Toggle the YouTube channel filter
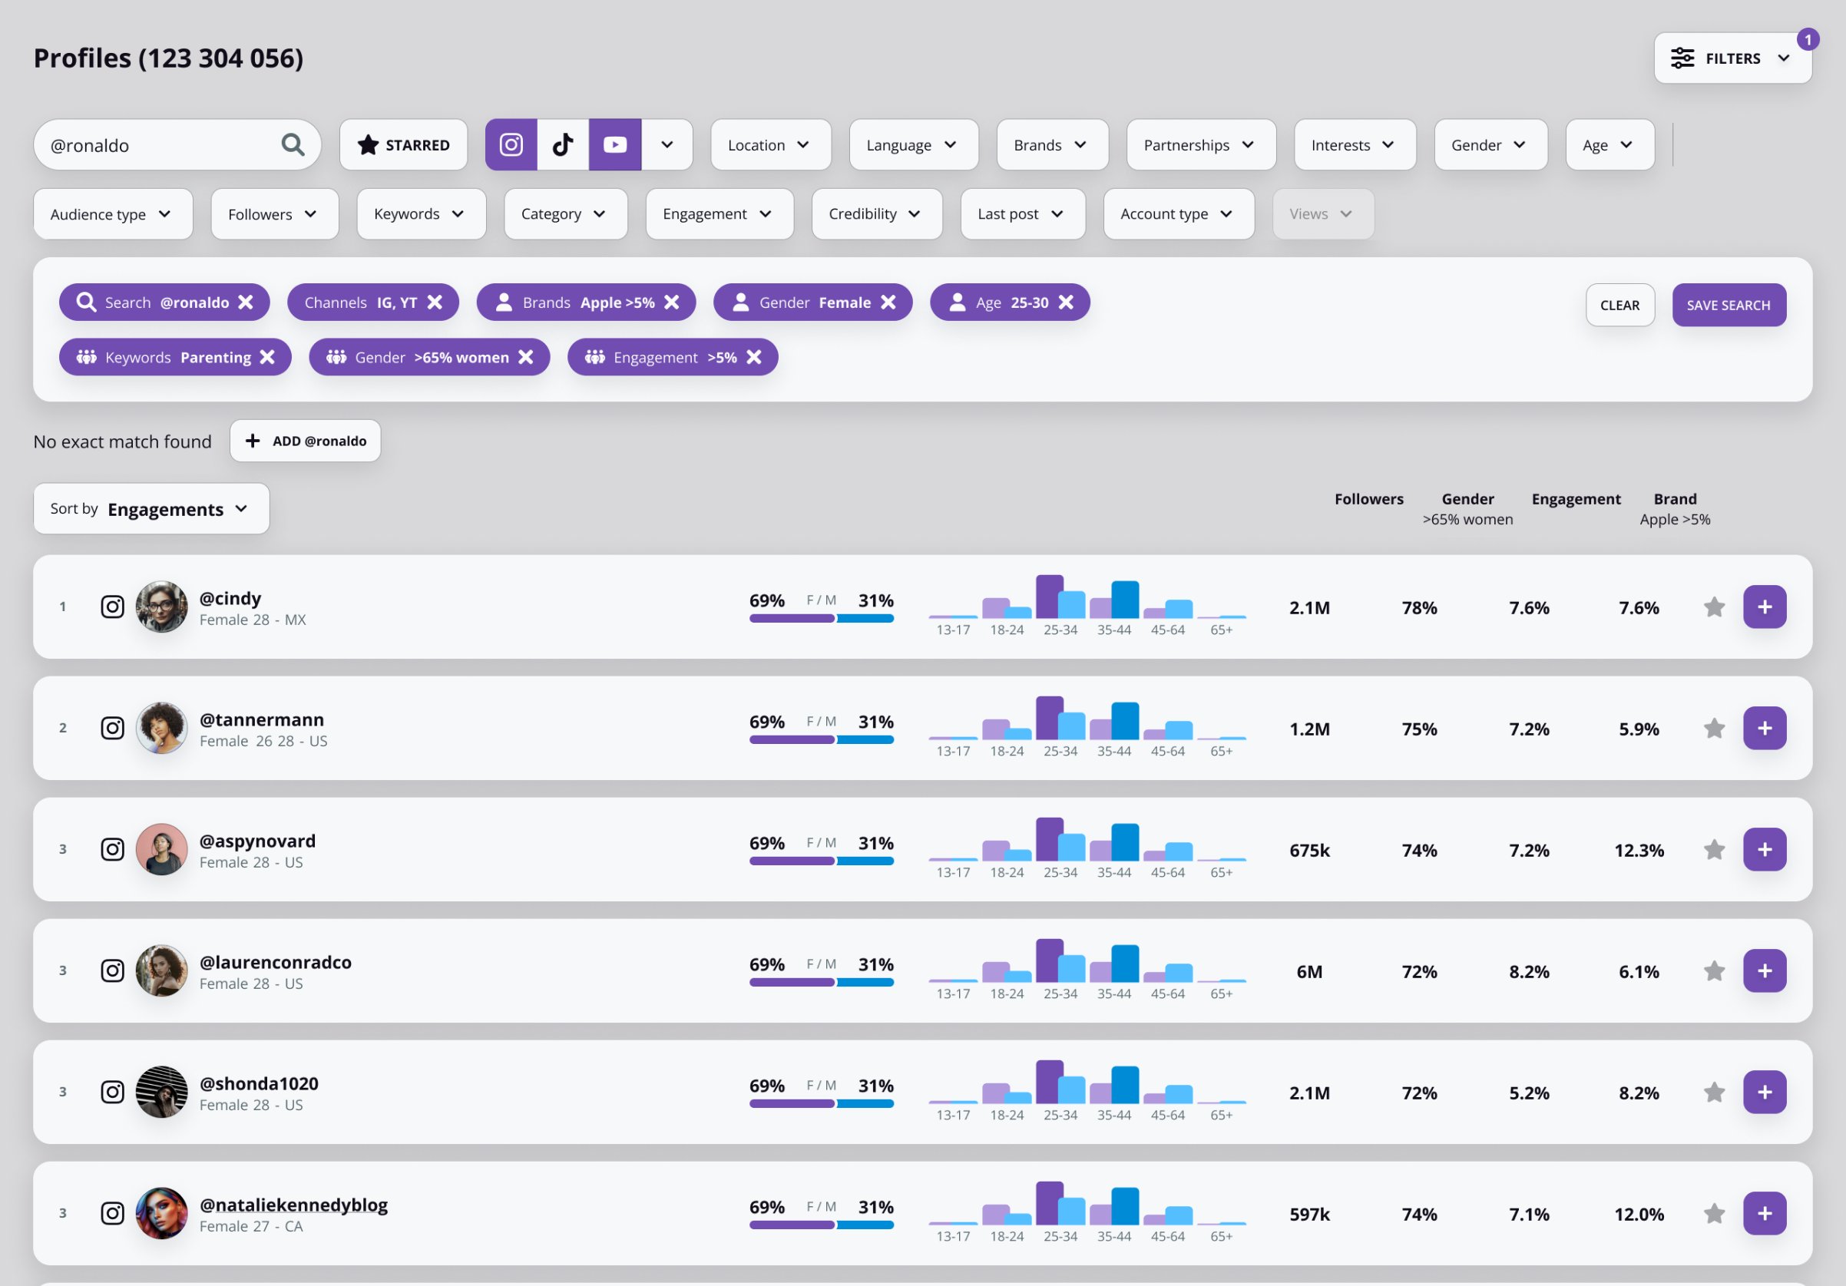The height and width of the screenshot is (1286, 1846). coord(615,144)
